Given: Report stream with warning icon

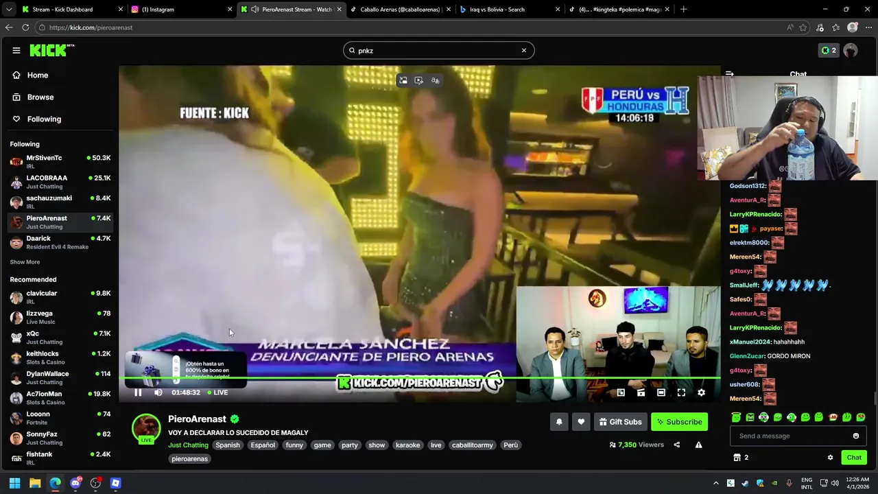Looking at the screenshot, I should 698,445.
